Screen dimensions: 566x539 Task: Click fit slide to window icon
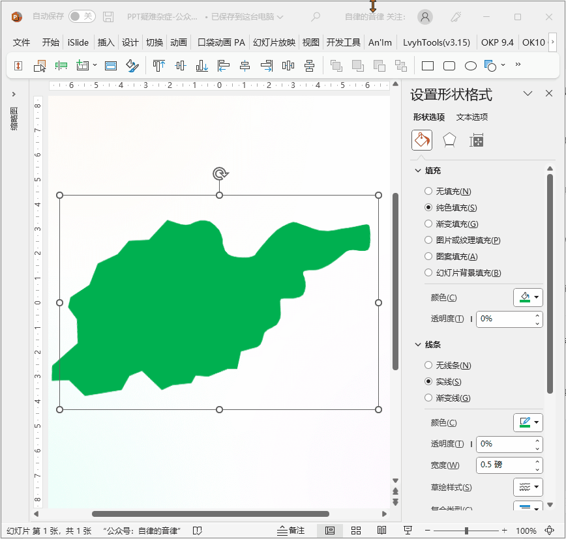point(550,531)
